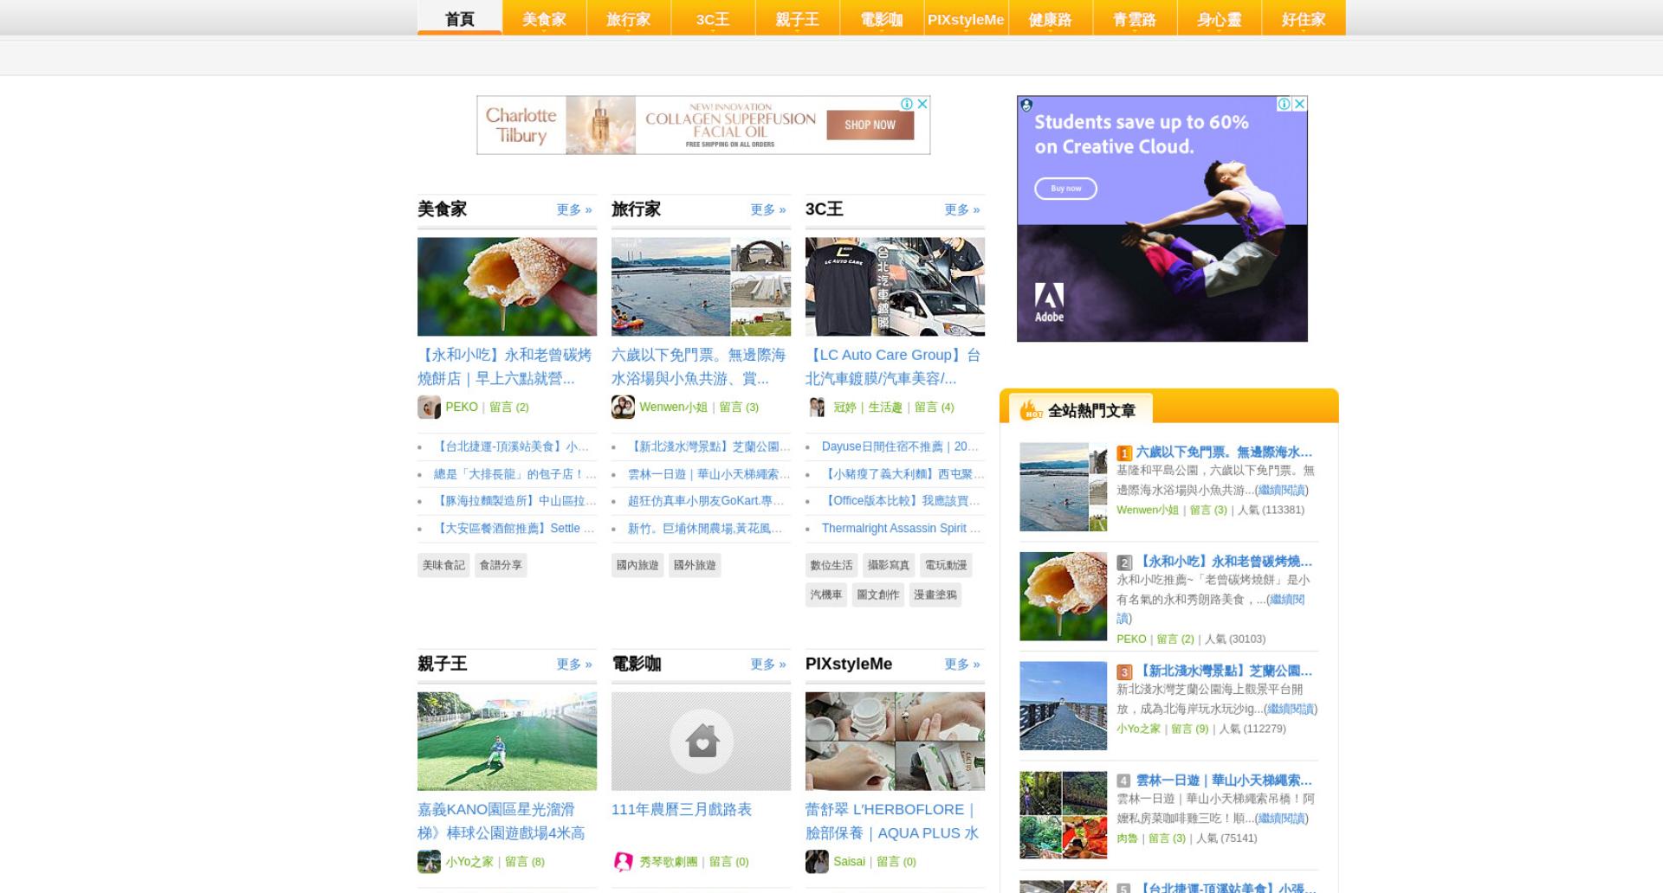Viewport: 1663px width, 893px height.
Task: Show more 旅行家 articles via 更多
Action: tap(768, 209)
